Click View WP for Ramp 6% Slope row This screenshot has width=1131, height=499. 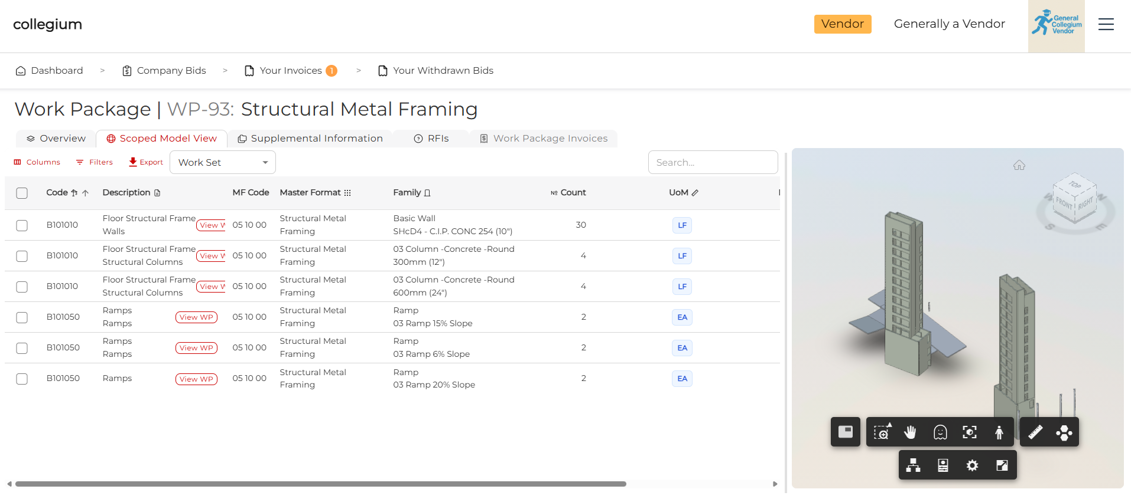(196, 348)
